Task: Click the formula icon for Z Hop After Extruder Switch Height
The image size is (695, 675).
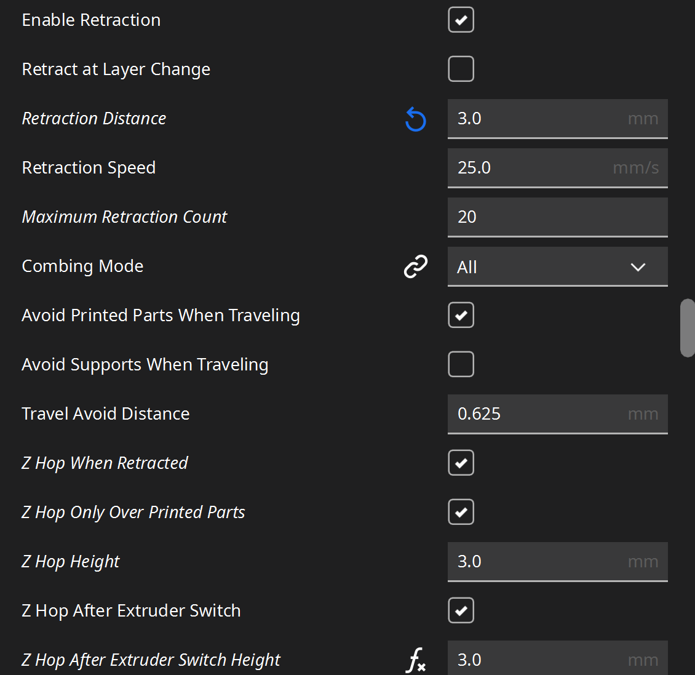Action: tap(416, 660)
